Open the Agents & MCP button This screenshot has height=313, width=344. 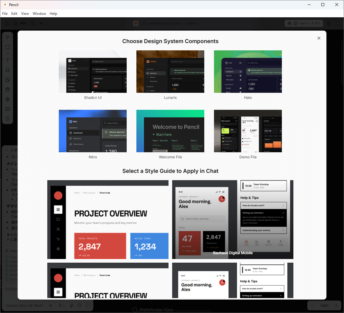pyautogui.click(x=304, y=23)
